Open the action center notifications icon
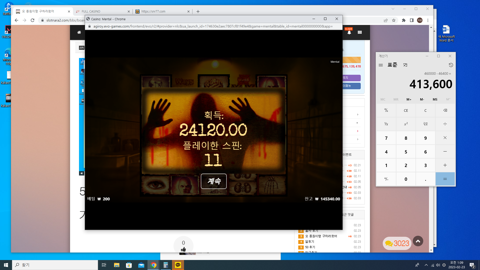This screenshot has width=480, height=270. pyautogui.click(x=472, y=265)
